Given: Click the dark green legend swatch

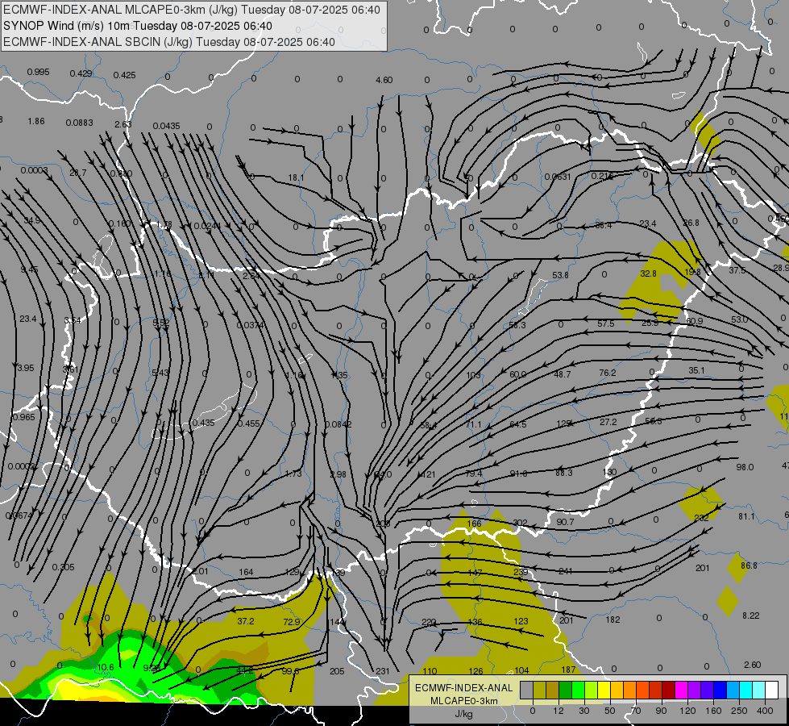Looking at the screenshot, I should [566, 691].
